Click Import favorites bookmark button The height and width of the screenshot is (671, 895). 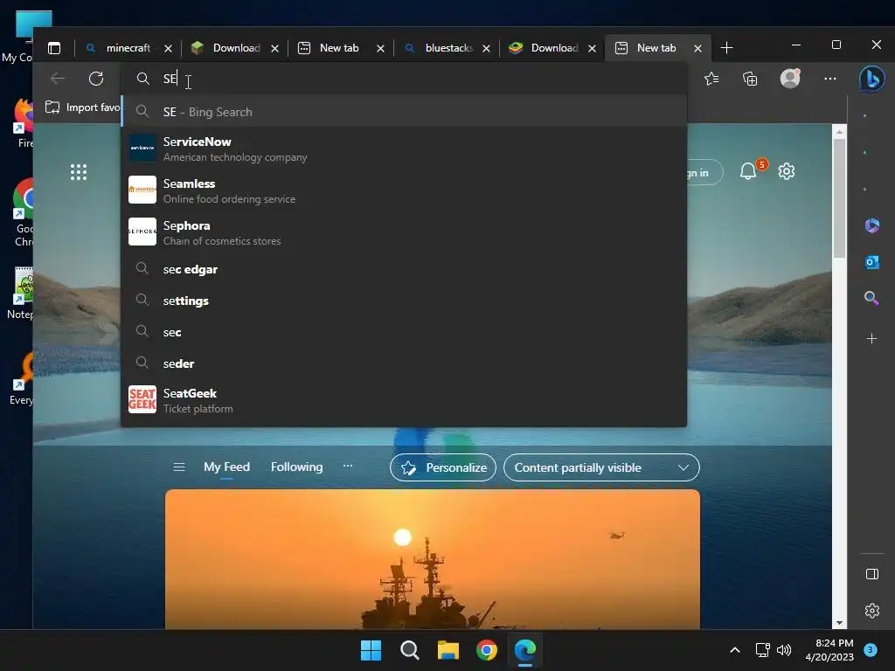click(x=82, y=107)
